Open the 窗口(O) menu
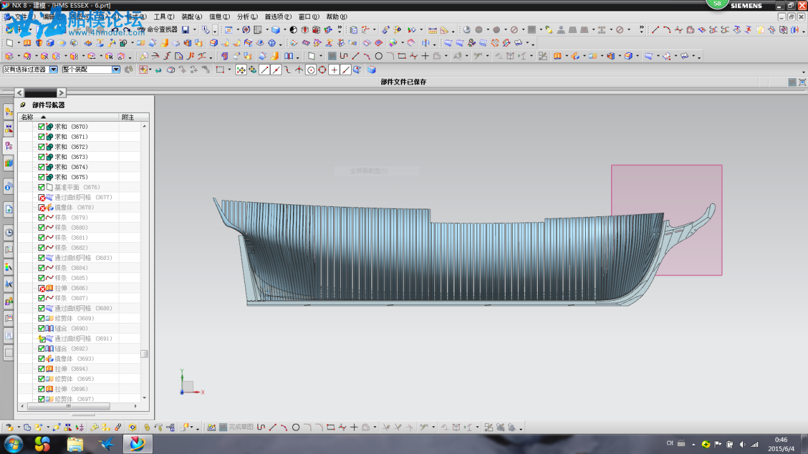This screenshot has height=454, width=808. point(309,17)
